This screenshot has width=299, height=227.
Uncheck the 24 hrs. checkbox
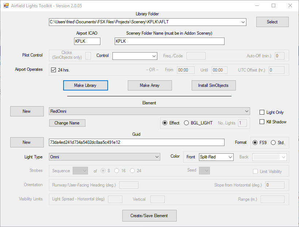[x=53, y=70]
